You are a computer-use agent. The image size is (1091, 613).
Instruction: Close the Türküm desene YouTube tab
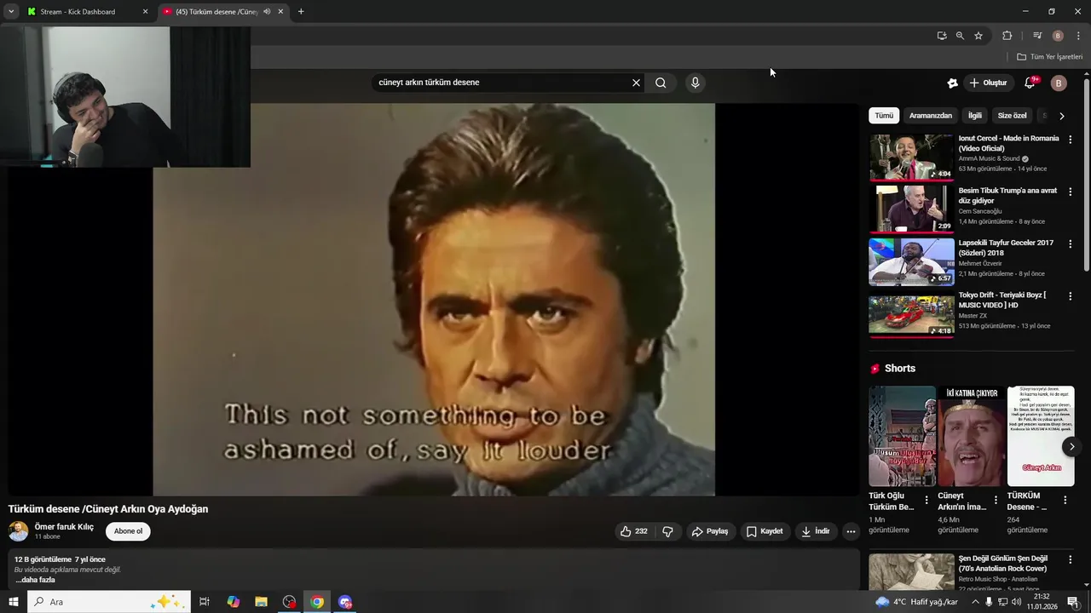(x=281, y=12)
